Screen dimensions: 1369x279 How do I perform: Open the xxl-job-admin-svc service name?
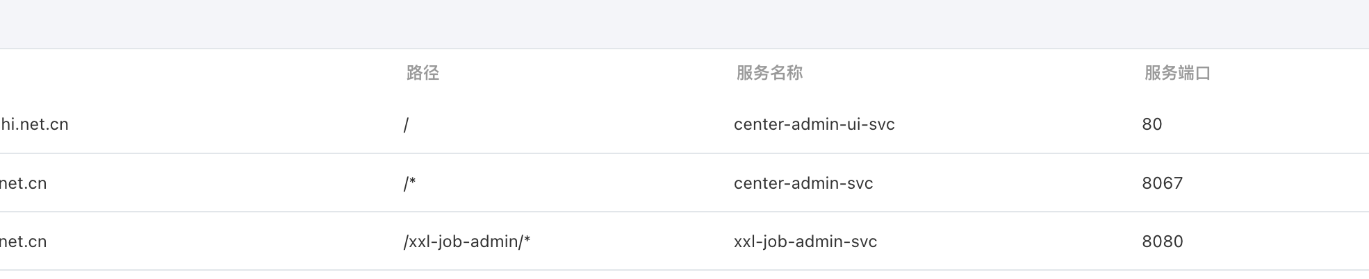coord(805,242)
